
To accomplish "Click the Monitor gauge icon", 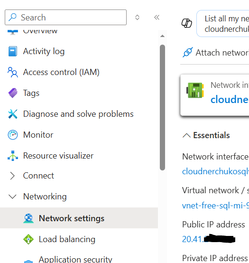I will (13, 135).
